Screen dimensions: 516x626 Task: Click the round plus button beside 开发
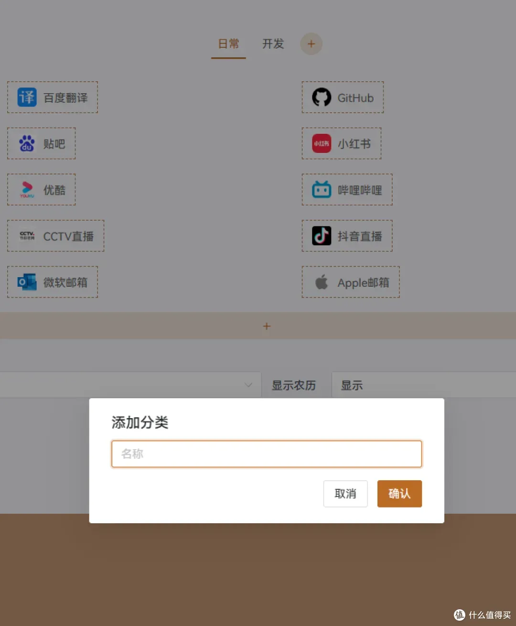click(x=311, y=44)
